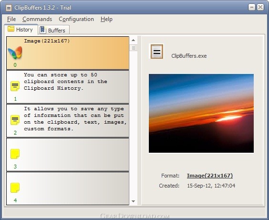Image resolution: width=269 pixels, height=220 pixels.
Task: Open the Commands menu
Action: point(37,19)
